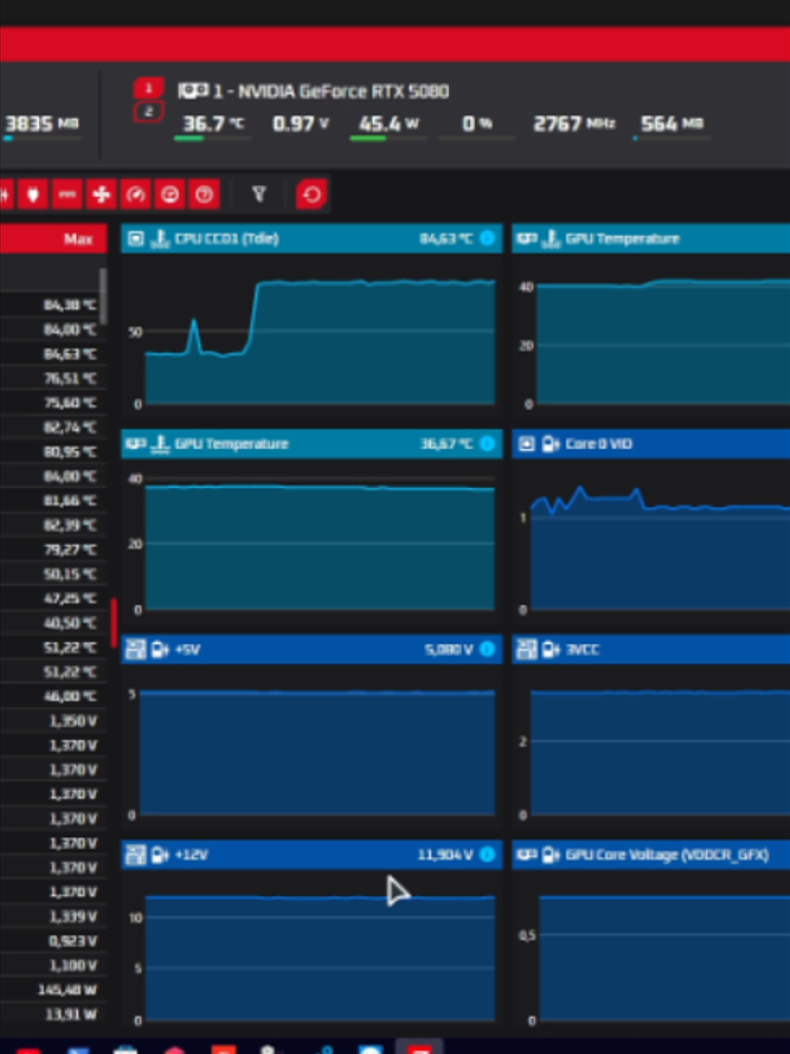Select the 40,50 °C Max value row
Screen dimensions: 790x1054
(x=54, y=623)
